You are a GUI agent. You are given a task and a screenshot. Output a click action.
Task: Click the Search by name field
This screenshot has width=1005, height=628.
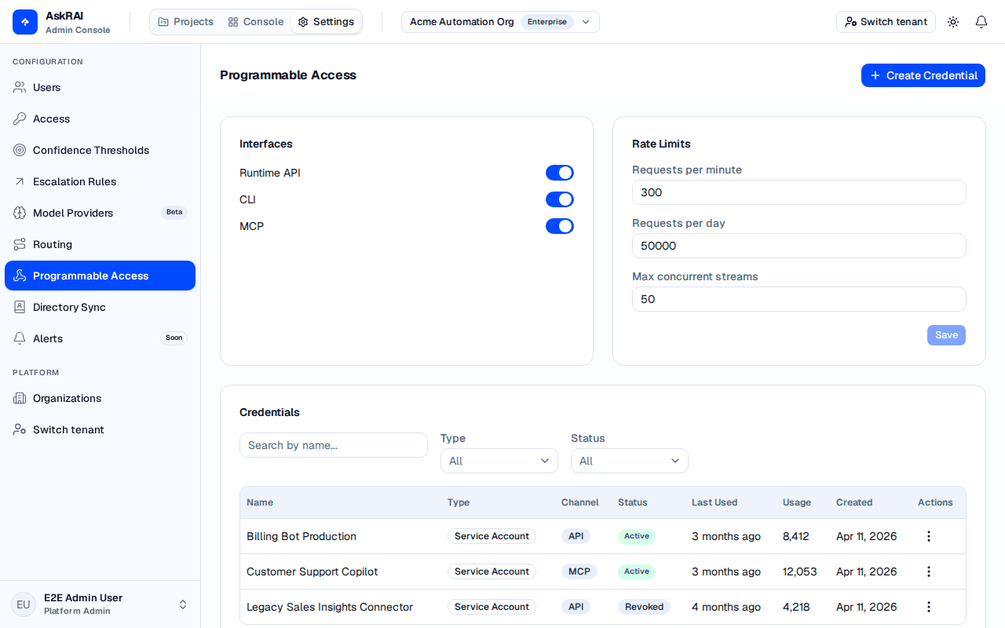tap(334, 445)
